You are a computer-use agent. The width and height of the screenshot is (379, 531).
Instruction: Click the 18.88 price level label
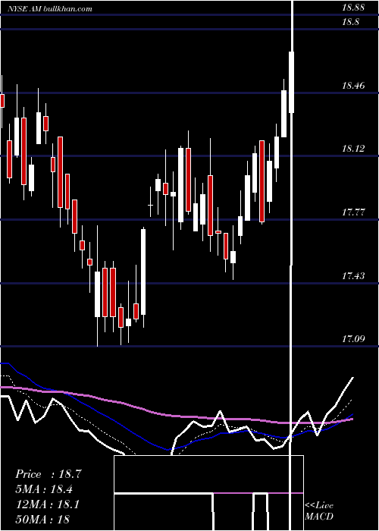pyautogui.click(x=353, y=8)
